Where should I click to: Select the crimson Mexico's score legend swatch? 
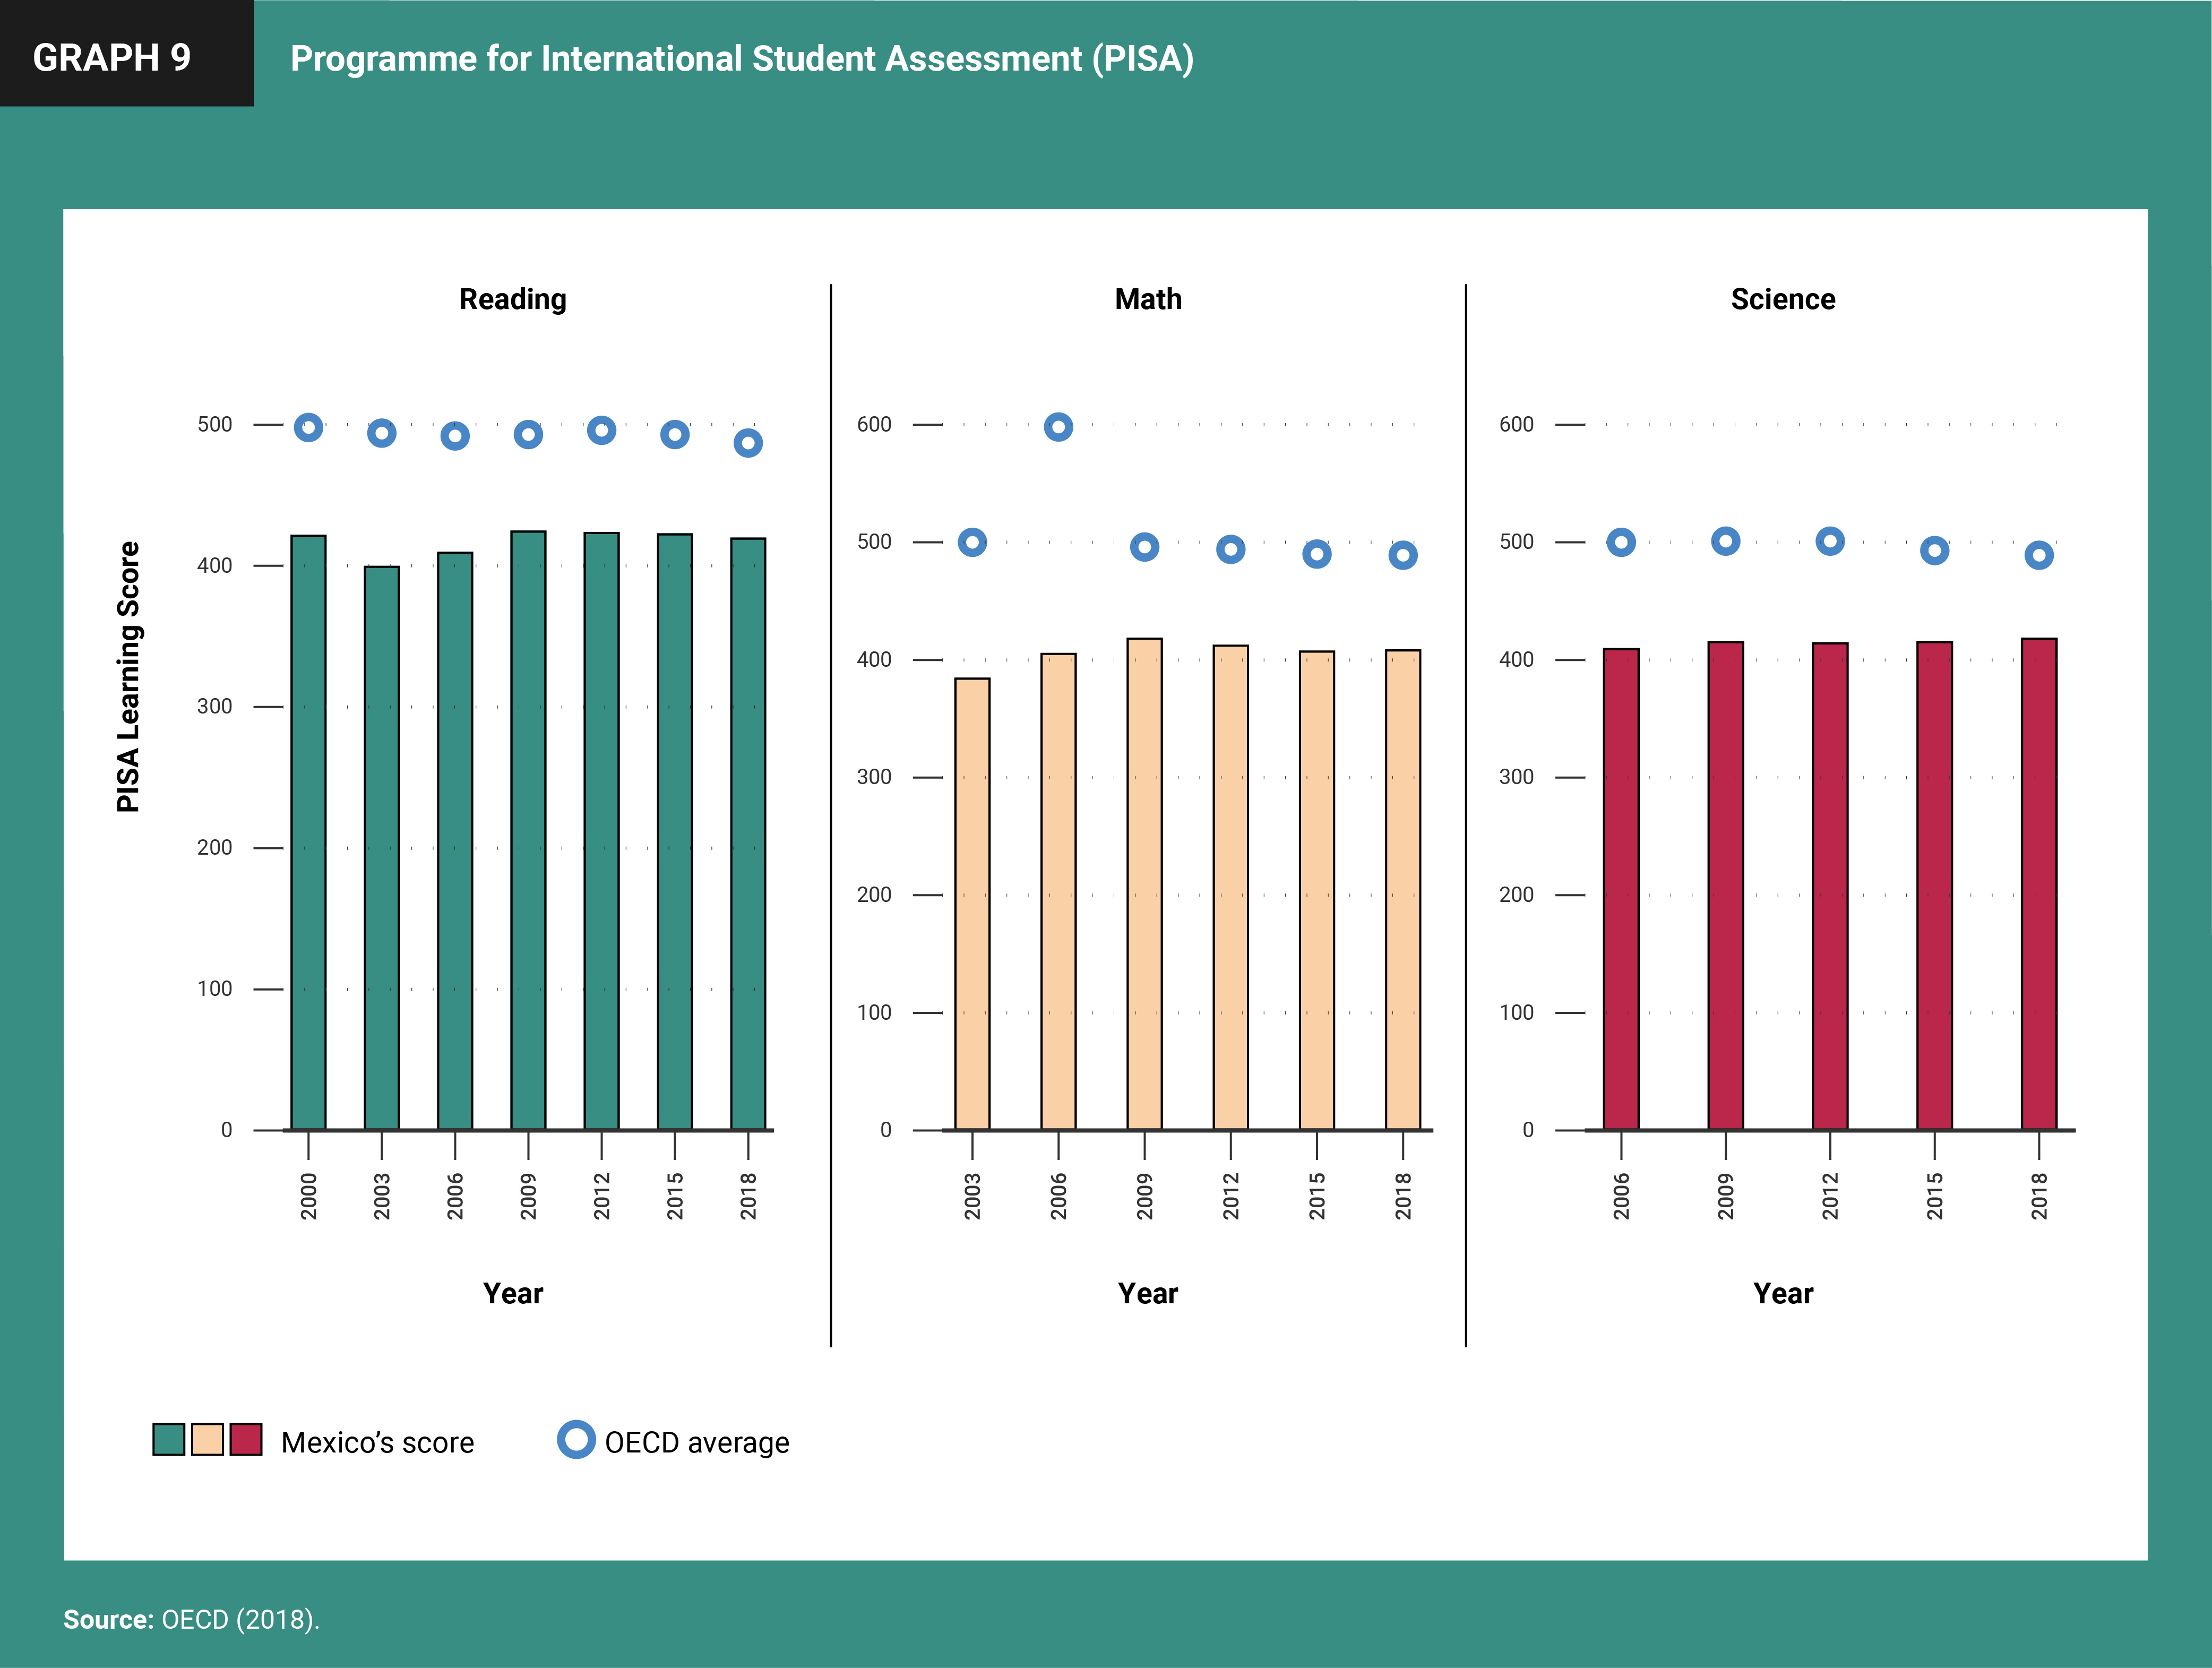pyautogui.click(x=246, y=1439)
